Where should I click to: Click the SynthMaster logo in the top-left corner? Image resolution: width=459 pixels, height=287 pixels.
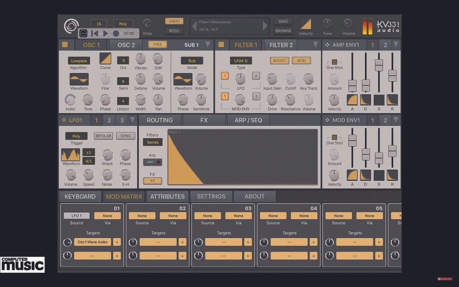(x=71, y=26)
